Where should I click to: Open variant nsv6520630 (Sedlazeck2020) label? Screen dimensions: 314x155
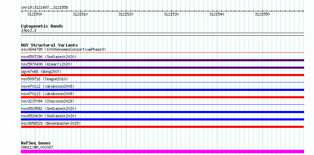[49, 116]
